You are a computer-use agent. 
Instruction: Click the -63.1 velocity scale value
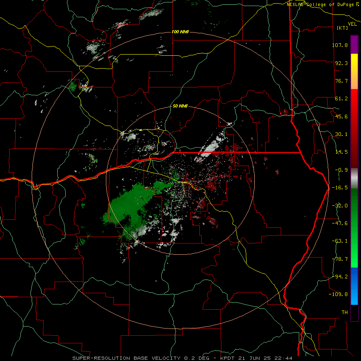pos(340,241)
